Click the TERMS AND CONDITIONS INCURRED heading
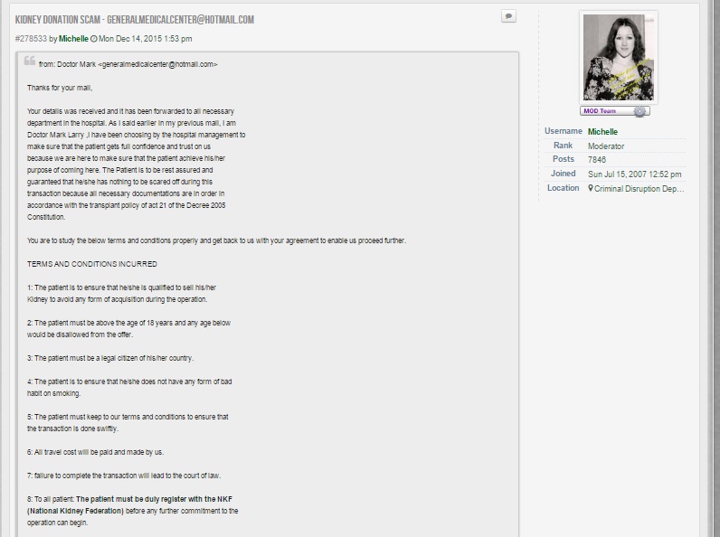Screen dimensions: 720x537 click(x=92, y=264)
